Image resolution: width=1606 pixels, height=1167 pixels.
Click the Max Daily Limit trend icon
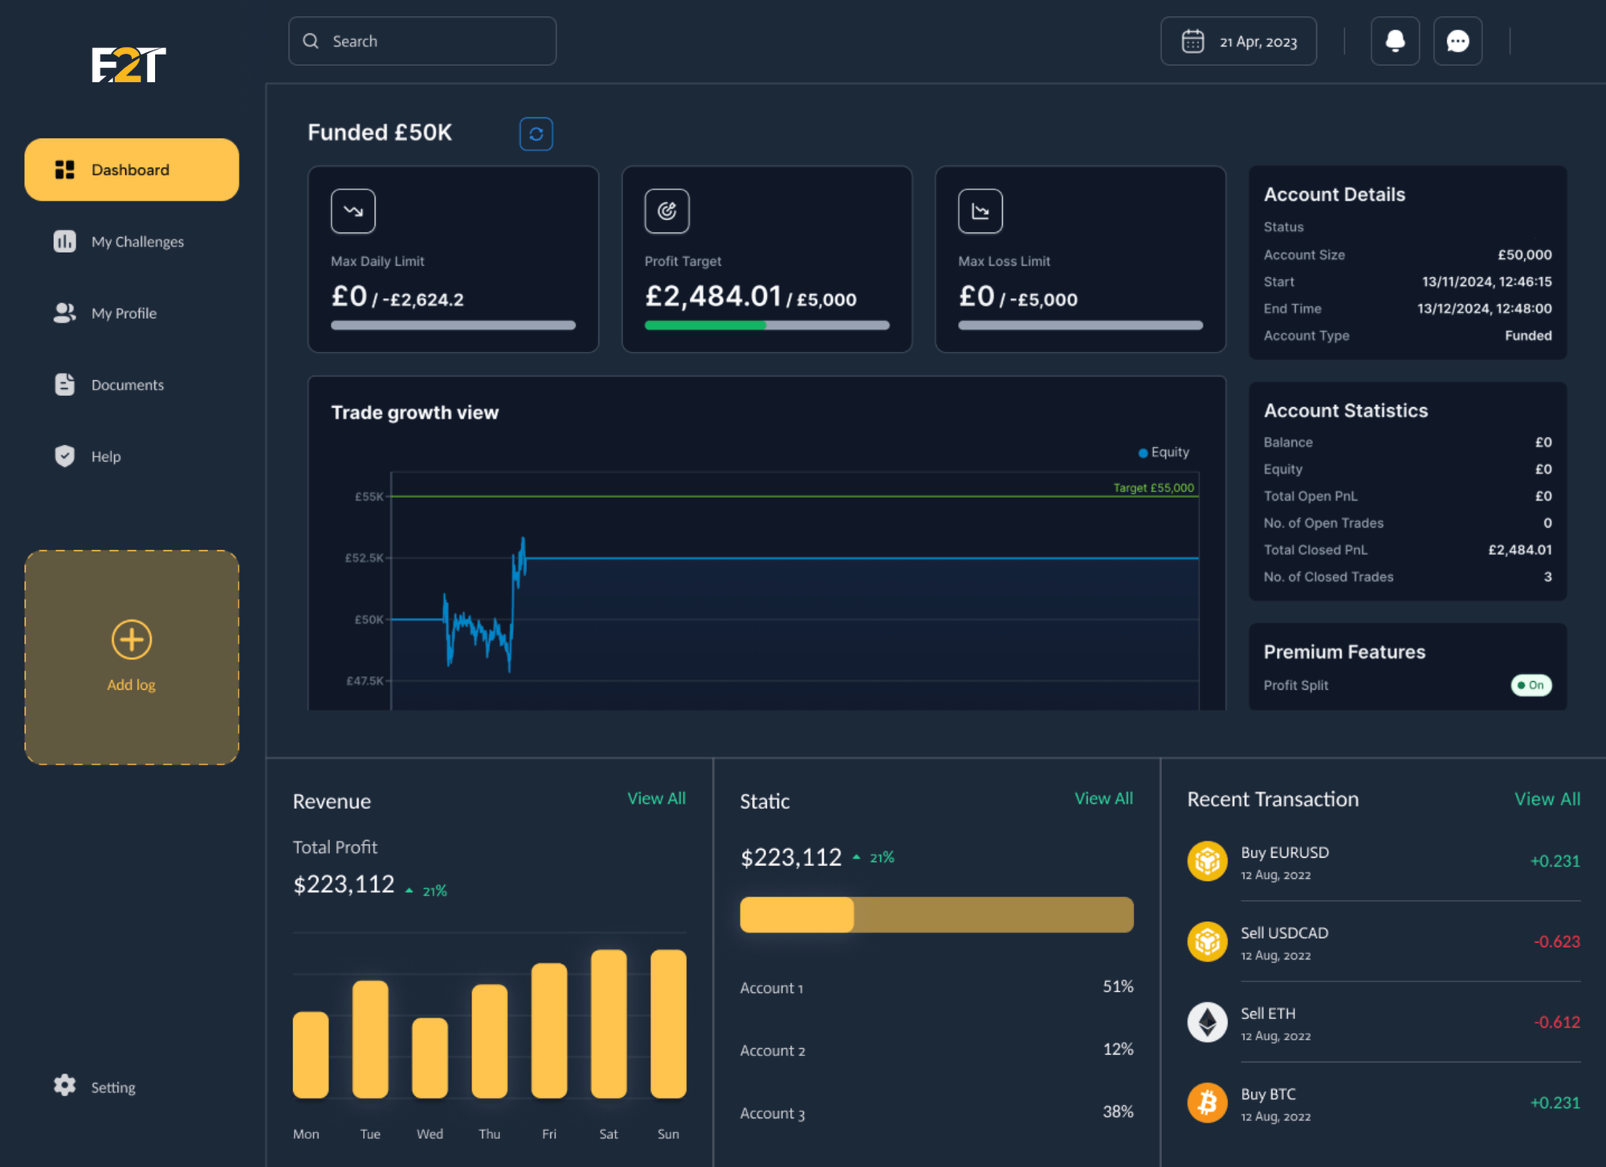(353, 211)
